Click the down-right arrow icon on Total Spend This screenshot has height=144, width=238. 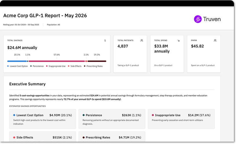(x=178, y=41)
